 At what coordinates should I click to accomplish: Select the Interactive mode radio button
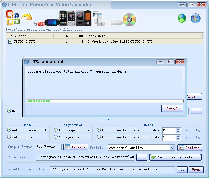pyautogui.click(x=9, y=137)
